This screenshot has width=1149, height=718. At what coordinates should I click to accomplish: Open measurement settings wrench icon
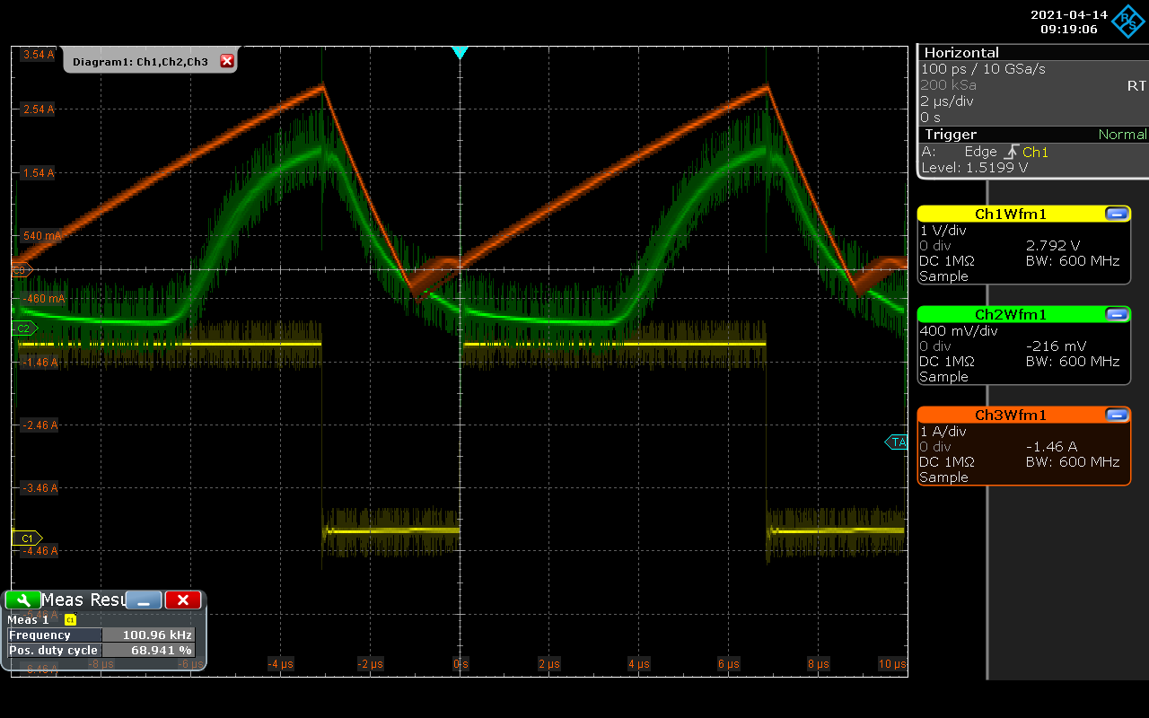(x=22, y=600)
